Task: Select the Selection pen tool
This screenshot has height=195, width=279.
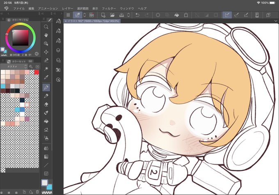Action: [x=46, y=60]
